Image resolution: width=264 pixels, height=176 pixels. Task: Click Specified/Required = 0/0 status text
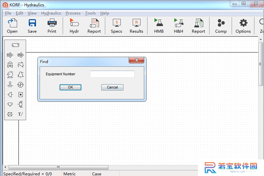coord(28,174)
